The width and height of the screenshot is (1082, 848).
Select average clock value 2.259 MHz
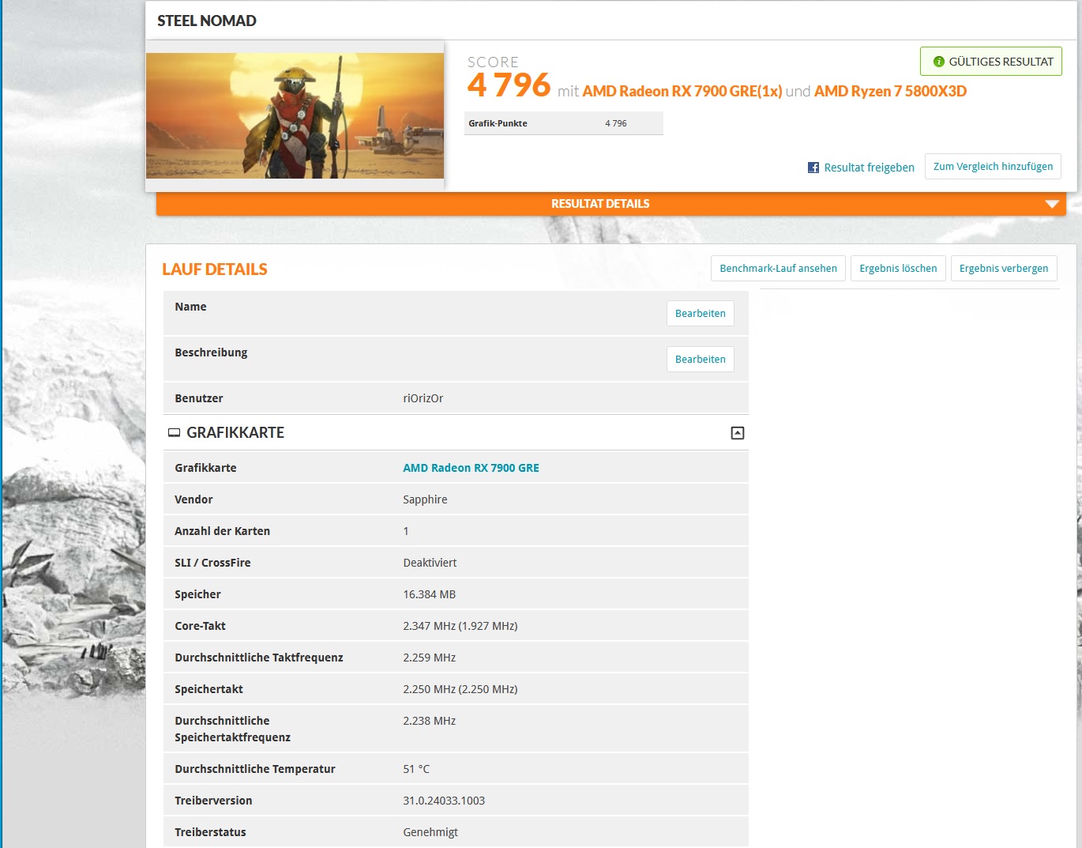(429, 658)
